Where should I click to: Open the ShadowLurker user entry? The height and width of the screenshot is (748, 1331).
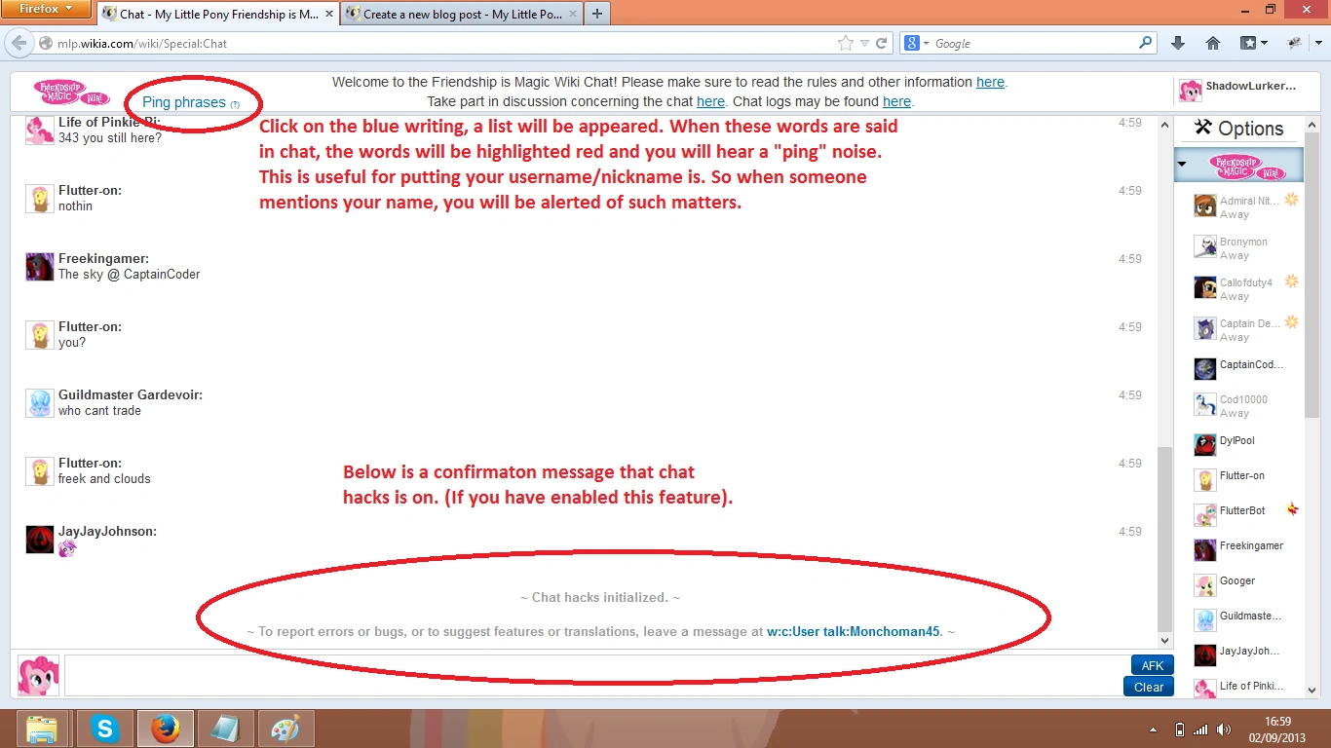(x=1238, y=89)
